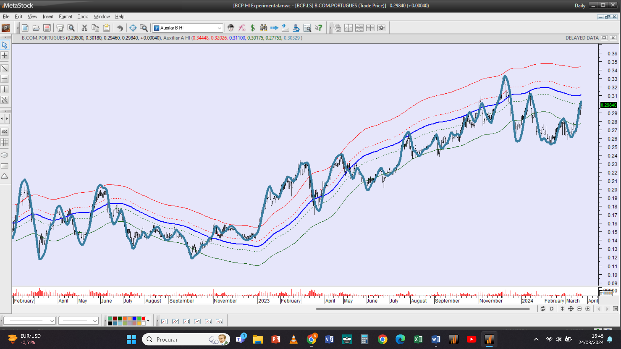
Task: Expand the color palette dropdown arrow
Action: pyautogui.click(x=148, y=321)
